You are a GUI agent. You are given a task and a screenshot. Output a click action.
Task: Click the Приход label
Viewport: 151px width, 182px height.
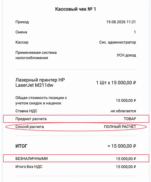(22, 22)
